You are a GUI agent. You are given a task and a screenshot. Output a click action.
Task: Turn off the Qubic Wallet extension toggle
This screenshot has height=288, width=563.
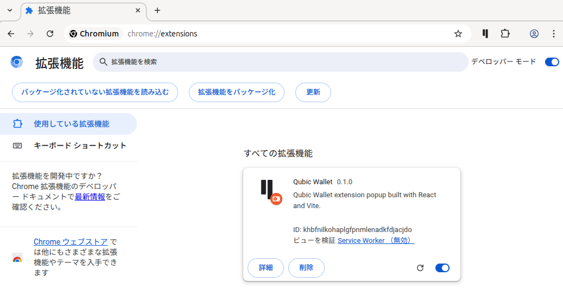(x=442, y=268)
